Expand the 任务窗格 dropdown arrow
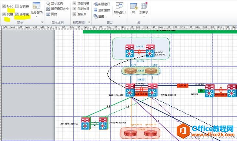 tap(37, 16)
